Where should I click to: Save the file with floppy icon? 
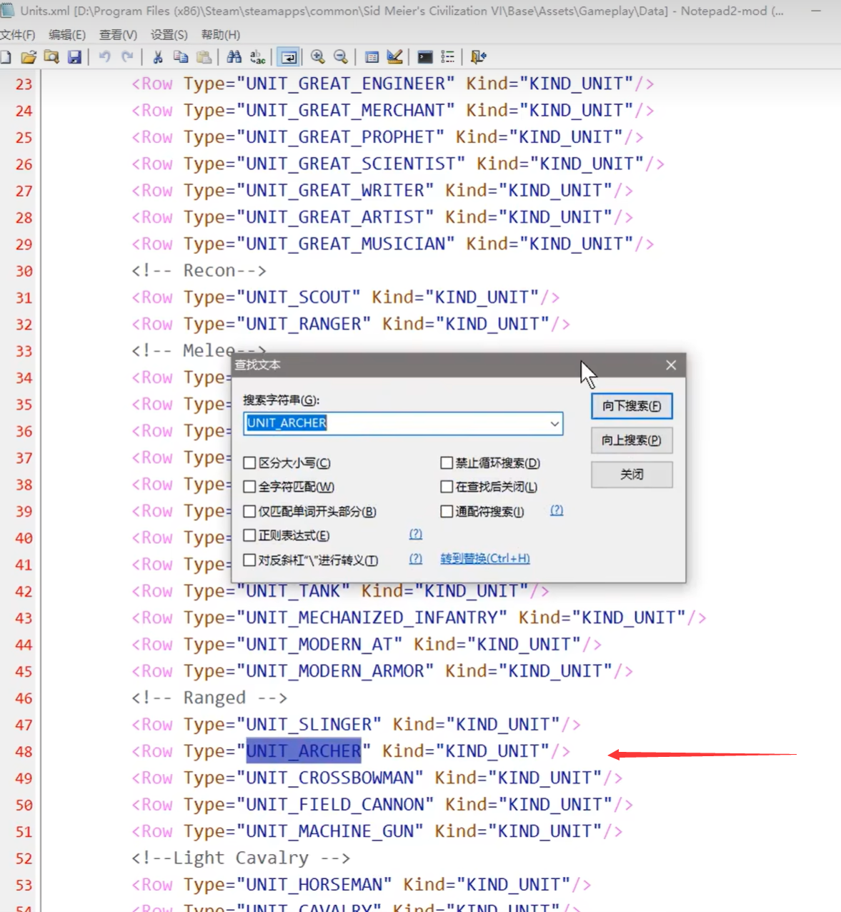point(74,57)
